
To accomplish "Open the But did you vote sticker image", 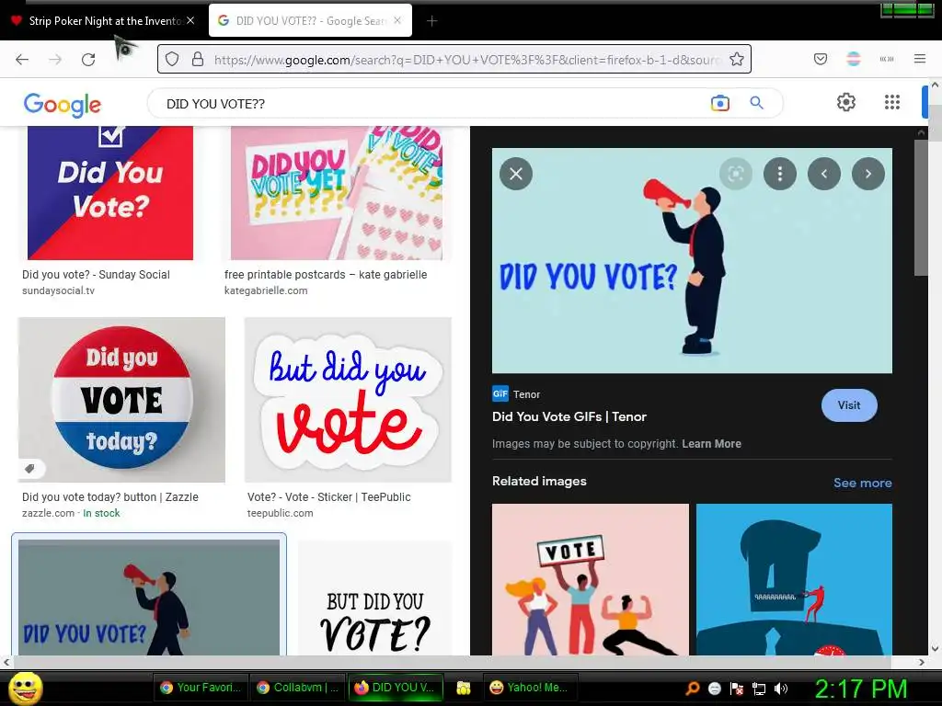I will [x=348, y=400].
